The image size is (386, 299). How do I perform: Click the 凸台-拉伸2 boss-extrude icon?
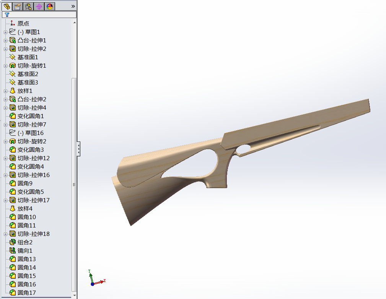12,99
